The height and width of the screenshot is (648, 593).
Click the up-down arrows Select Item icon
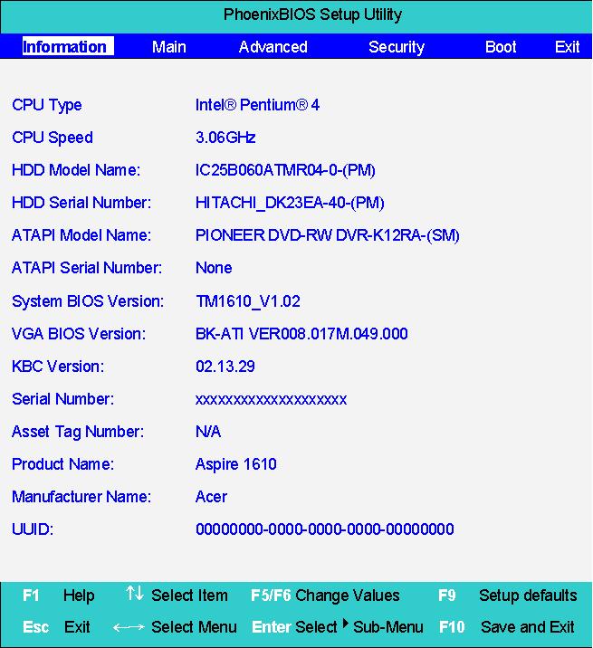(135, 593)
